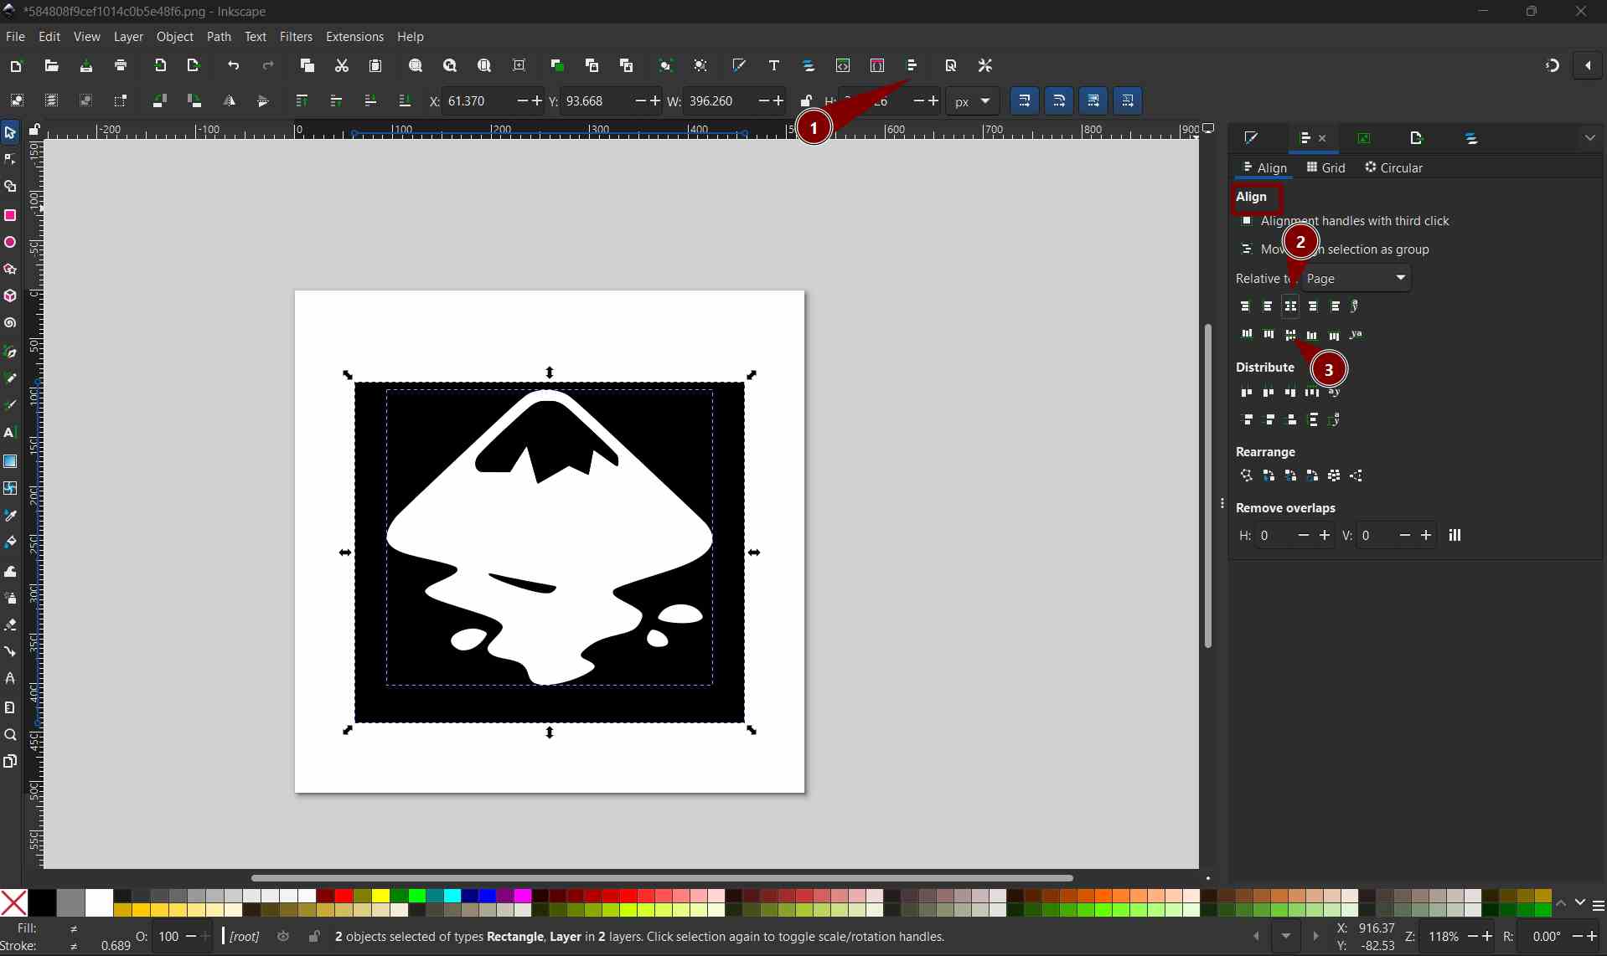The width and height of the screenshot is (1607, 956).
Task: Open Fill and Stroke panel tab icon
Action: (x=1252, y=138)
